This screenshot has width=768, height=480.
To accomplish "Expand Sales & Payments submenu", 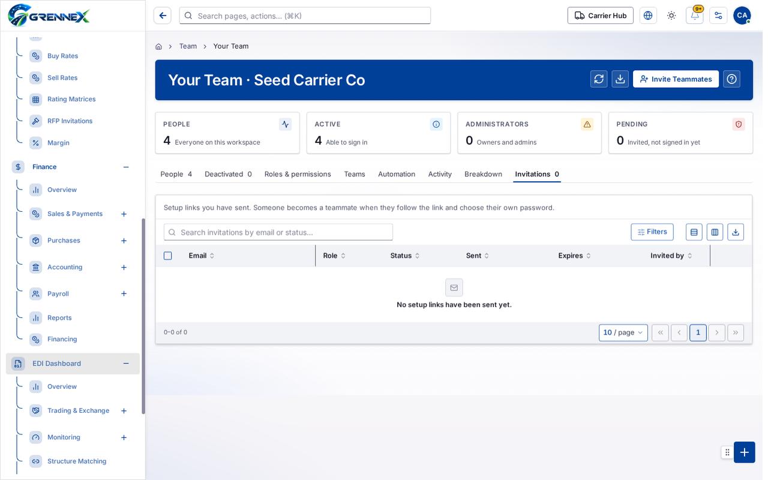I will pos(124,214).
